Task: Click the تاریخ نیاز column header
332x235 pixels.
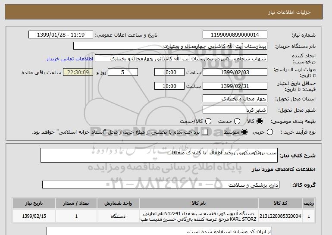Action: 34,203
